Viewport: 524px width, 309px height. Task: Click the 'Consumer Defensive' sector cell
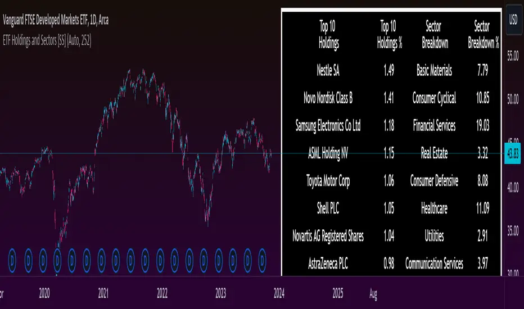tap(434, 181)
